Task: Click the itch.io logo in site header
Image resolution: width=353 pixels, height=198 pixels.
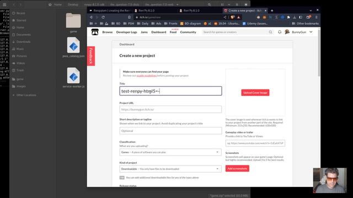Action: tap(95, 32)
